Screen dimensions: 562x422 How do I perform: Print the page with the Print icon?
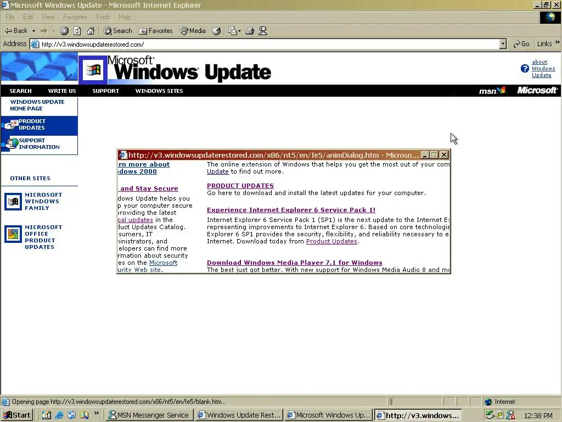pyautogui.click(x=250, y=31)
